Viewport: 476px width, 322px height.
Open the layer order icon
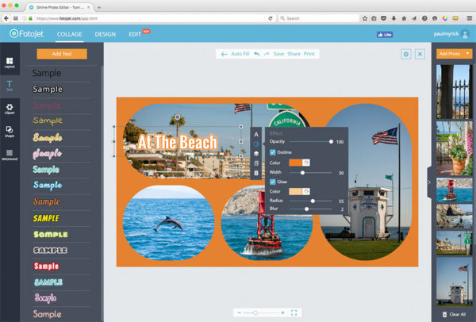(x=256, y=154)
